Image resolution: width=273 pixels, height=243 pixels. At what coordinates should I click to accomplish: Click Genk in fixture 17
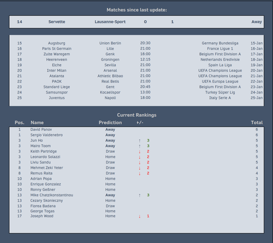(110, 54)
